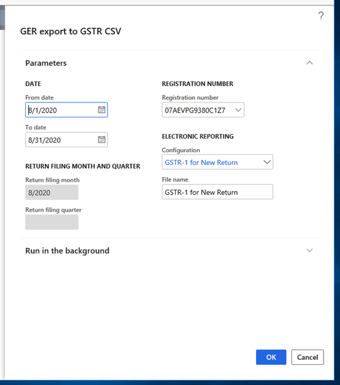The height and width of the screenshot is (385, 340).
Task: Follow the GSTR-1 for New Return link
Action: (x=201, y=162)
